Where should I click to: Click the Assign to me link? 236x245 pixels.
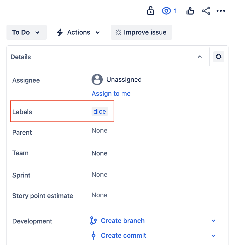click(111, 94)
